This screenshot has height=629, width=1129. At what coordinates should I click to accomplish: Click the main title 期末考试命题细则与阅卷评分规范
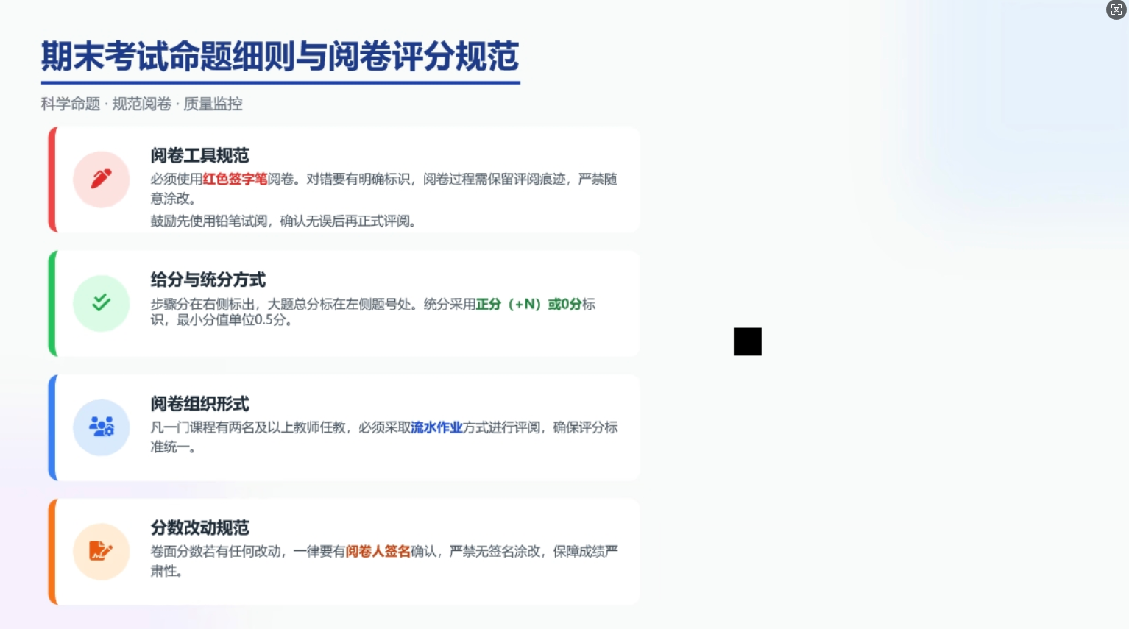(x=280, y=57)
